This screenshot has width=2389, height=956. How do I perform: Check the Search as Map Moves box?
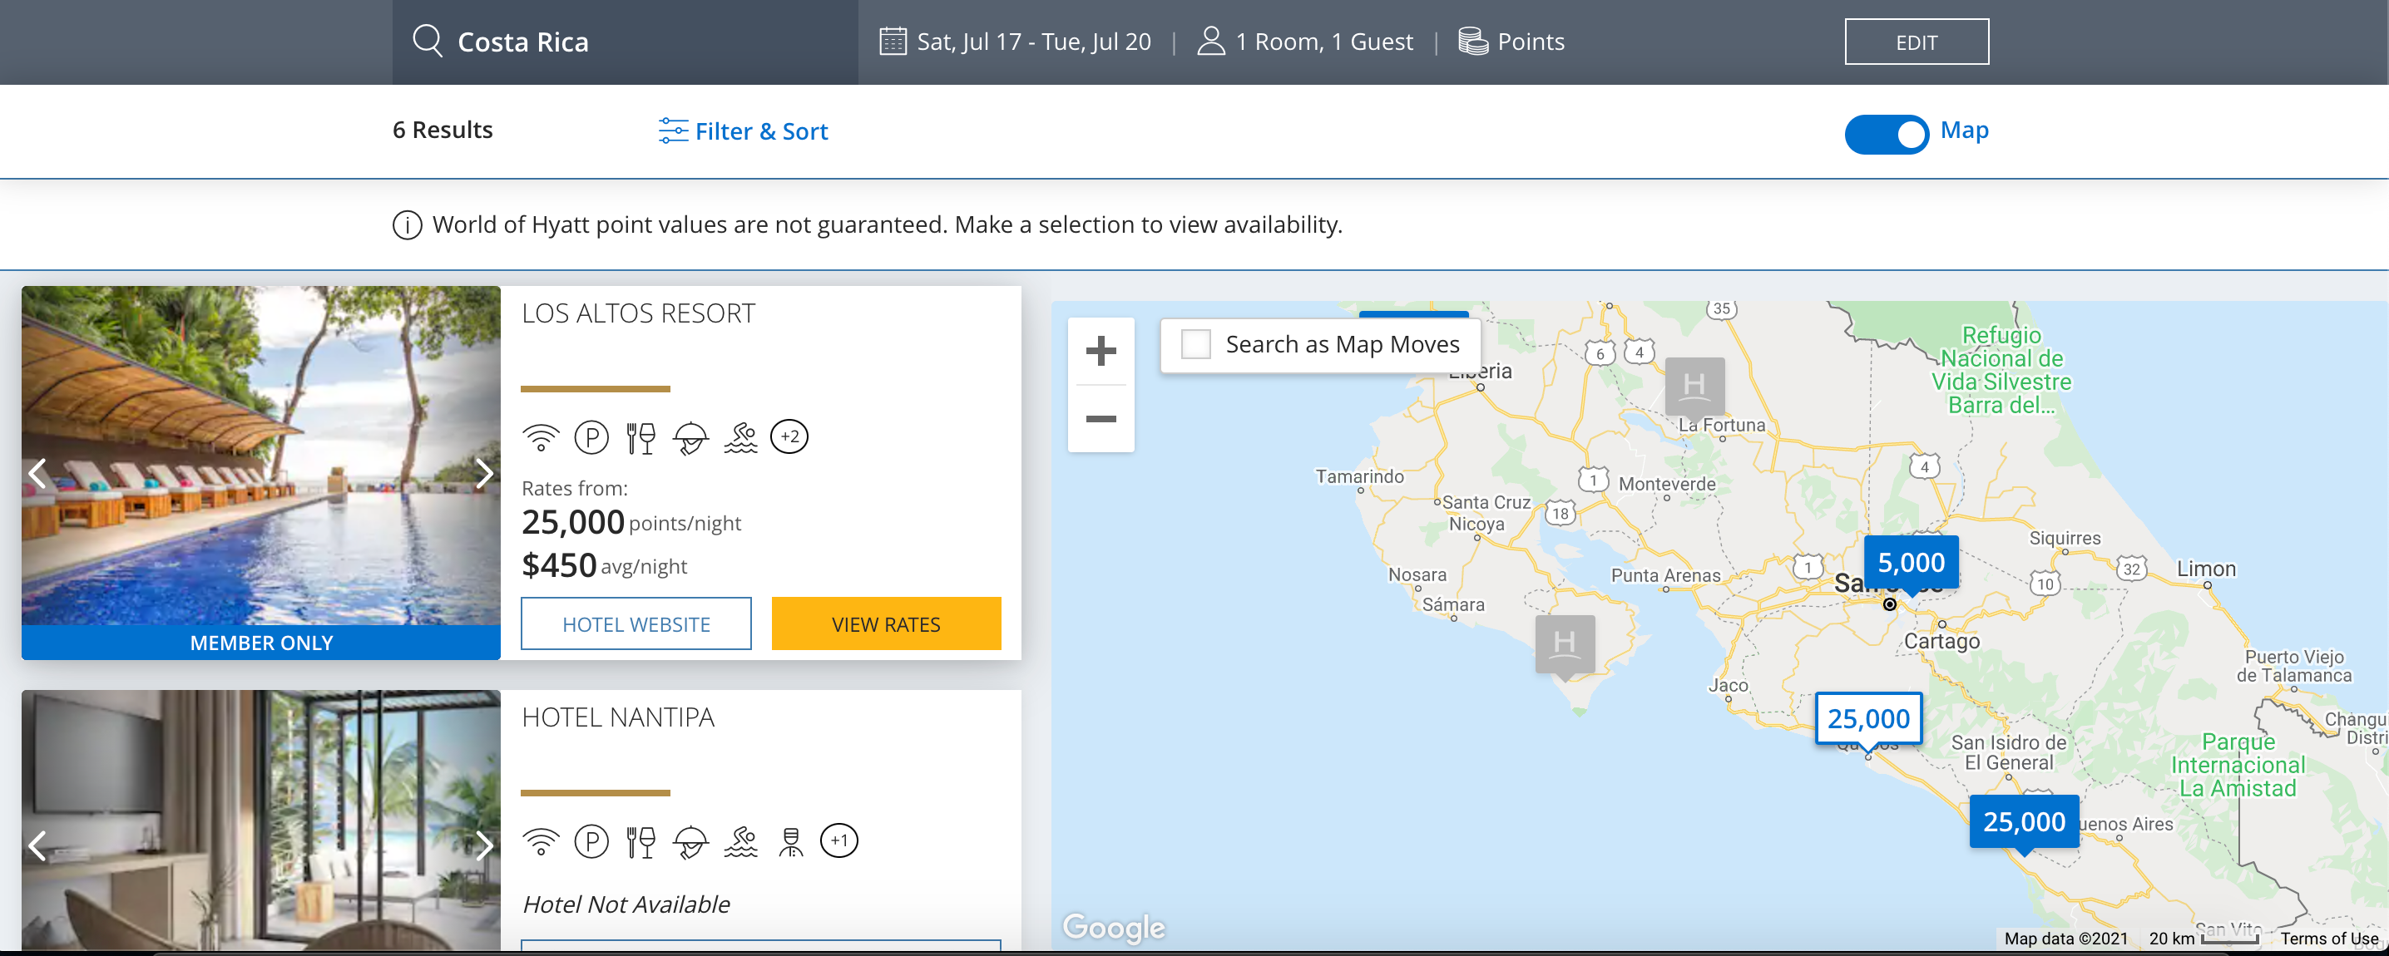[x=1195, y=344]
